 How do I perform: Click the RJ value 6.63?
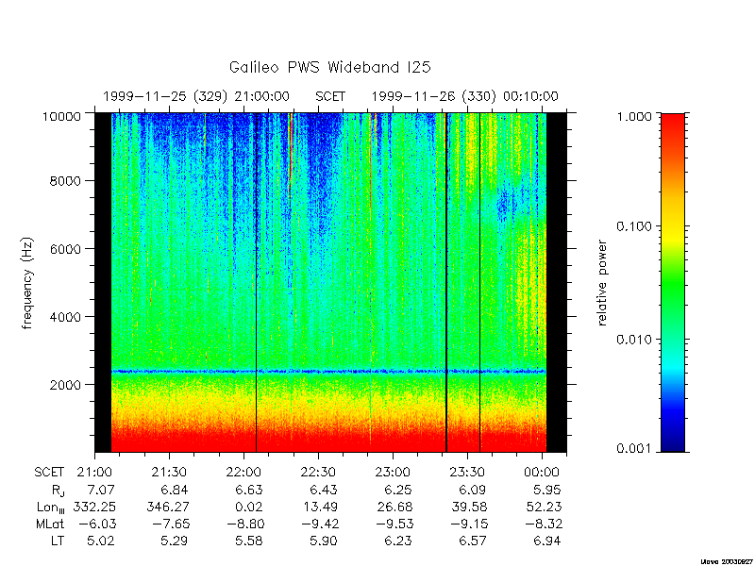click(249, 490)
